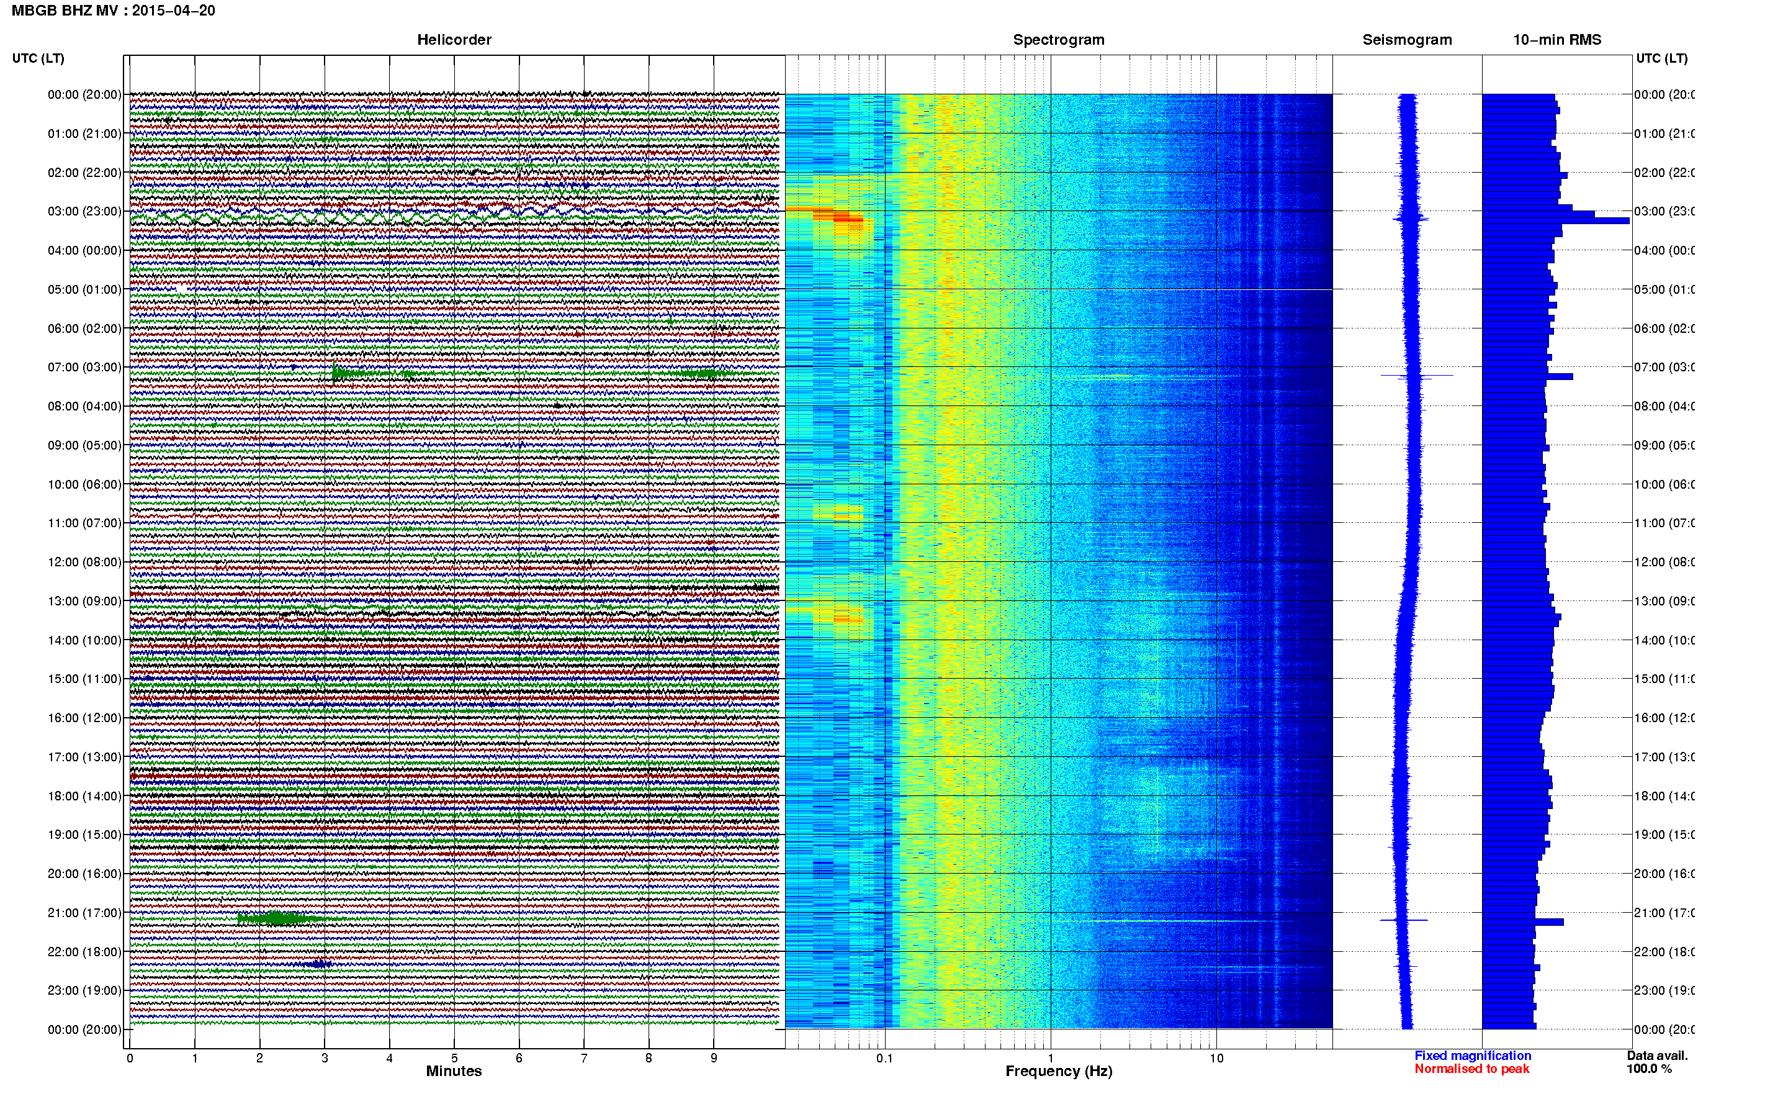Click the red 'Normalised to peak' legend text

(x=1471, y=1069)
